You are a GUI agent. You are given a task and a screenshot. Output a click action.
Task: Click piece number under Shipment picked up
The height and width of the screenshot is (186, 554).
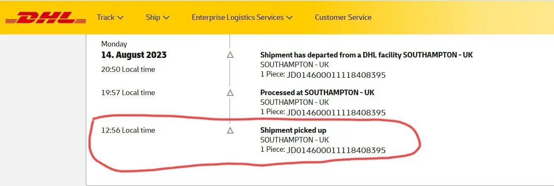pyautogui.click(x=336, y=150)
